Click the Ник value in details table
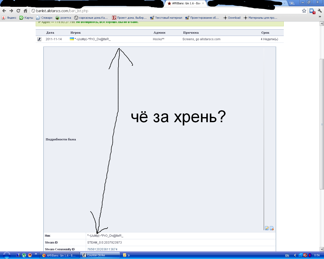The width and height of the screenshot is (324, 259). pyautogui.click(x=105, y=236)
